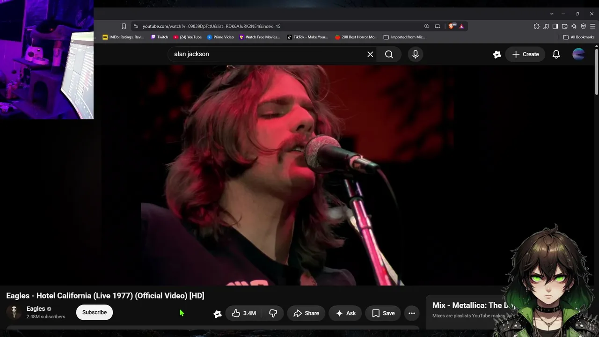
Task: Ask about this video with the Ask button
Action: tap(345, 313)
